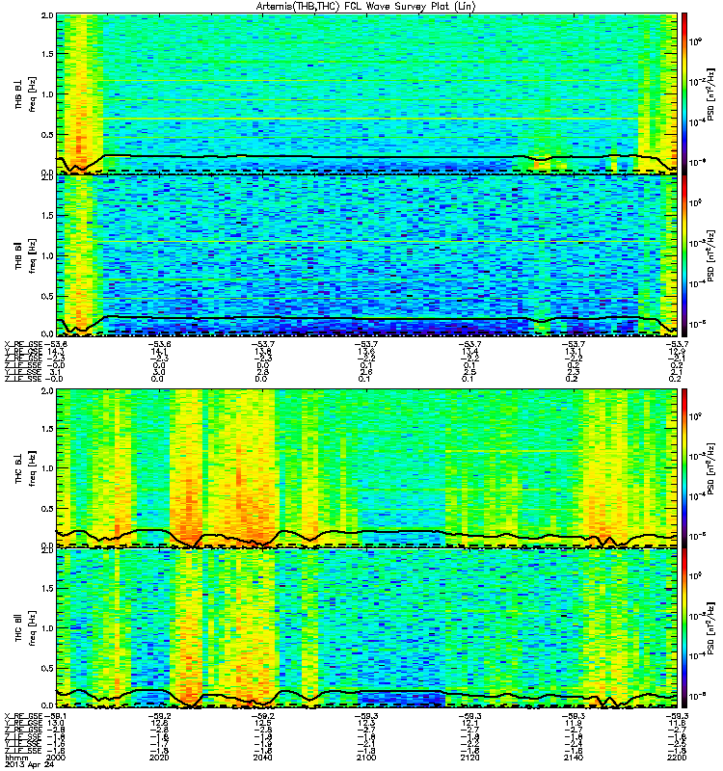
Task: Click the color bar beside the third (THC) panel
Action: 683,467
